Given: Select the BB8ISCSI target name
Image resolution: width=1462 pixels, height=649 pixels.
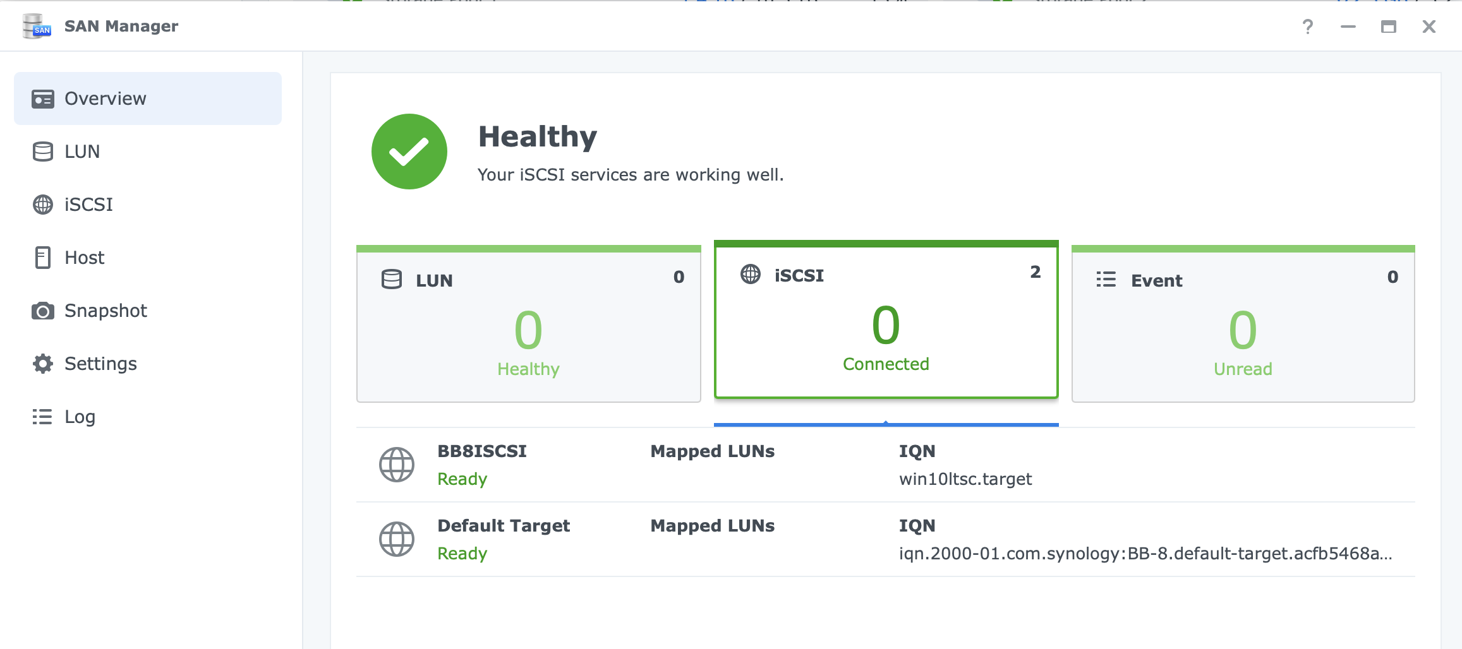Looking at the screenshot, I should coord(482,451).
